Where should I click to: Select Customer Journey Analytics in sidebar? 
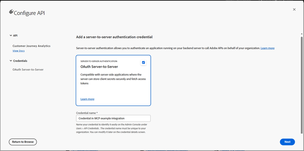point(31,46)
